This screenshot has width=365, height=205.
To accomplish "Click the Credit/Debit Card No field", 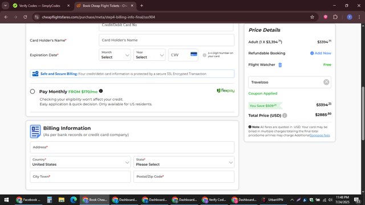I will coord(166,27).
